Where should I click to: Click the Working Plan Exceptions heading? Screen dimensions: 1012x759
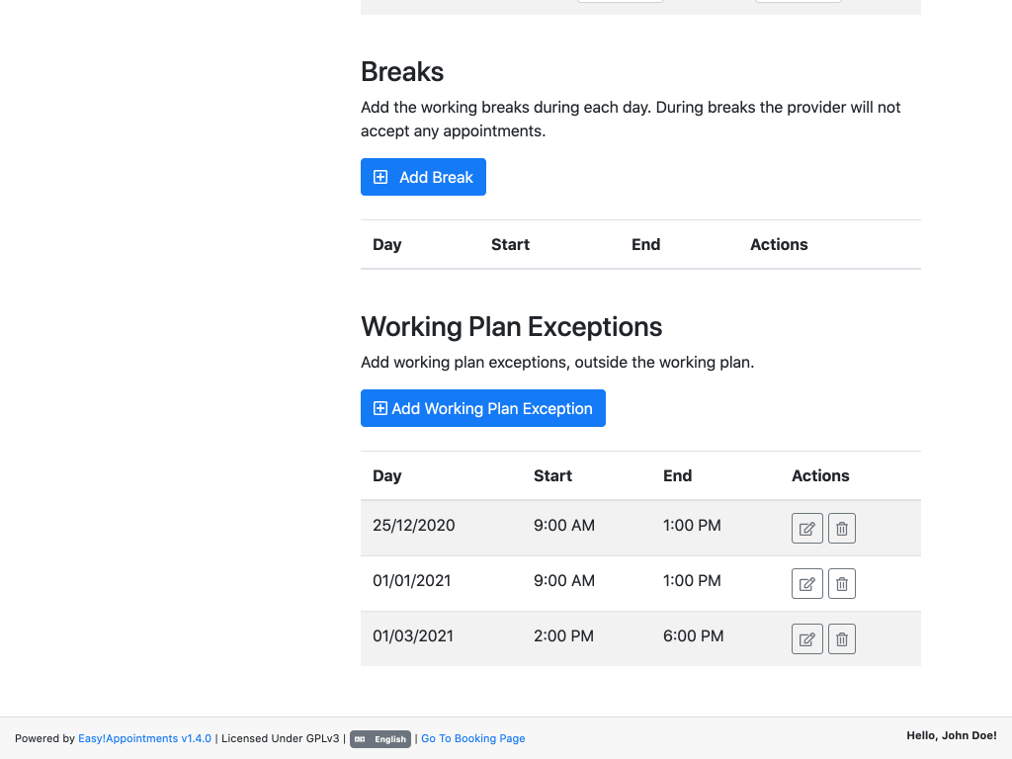[511, 326]
